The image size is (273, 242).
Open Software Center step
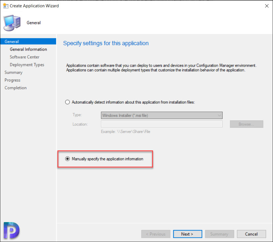25,57
